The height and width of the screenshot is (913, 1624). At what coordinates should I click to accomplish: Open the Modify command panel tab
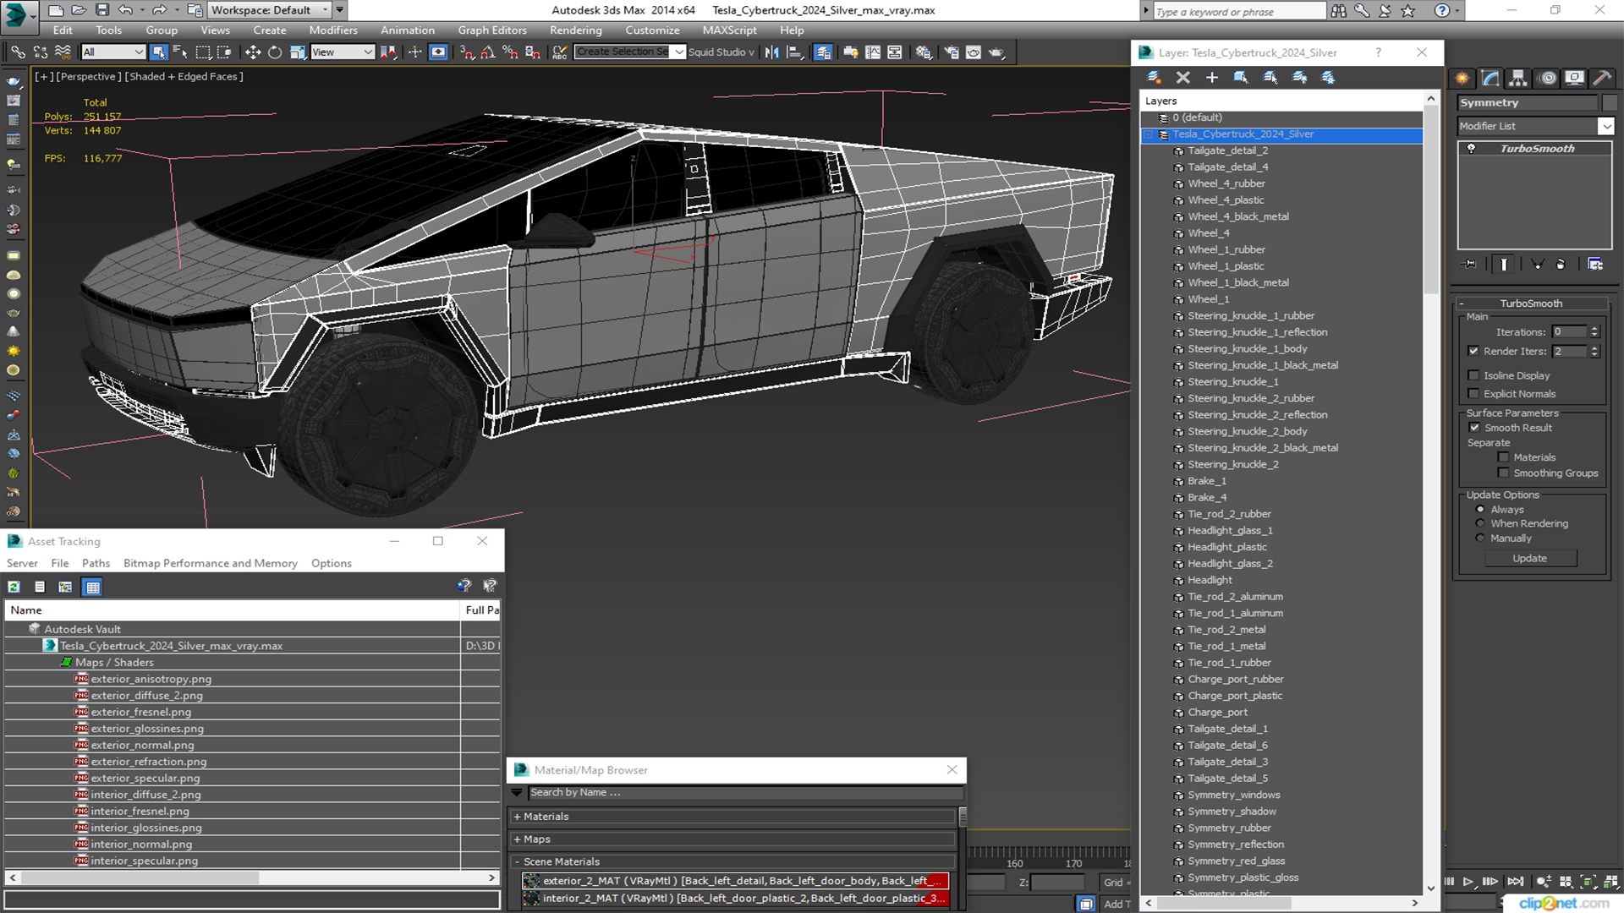coord(1490,79)
